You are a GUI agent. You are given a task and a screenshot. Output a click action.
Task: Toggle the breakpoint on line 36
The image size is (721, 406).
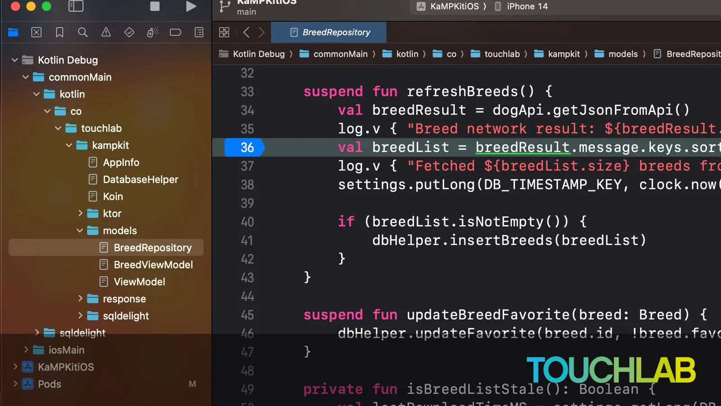pyautogui.click(x=245, y=148)
